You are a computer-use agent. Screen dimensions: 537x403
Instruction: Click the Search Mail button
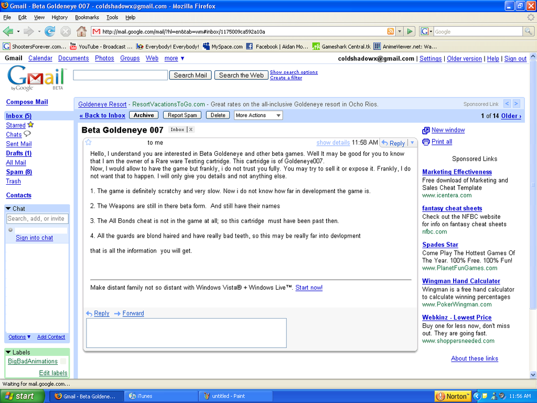click(190, 75)
